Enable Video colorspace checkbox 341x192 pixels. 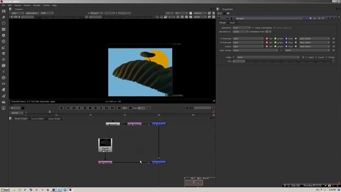pos(253,28)
